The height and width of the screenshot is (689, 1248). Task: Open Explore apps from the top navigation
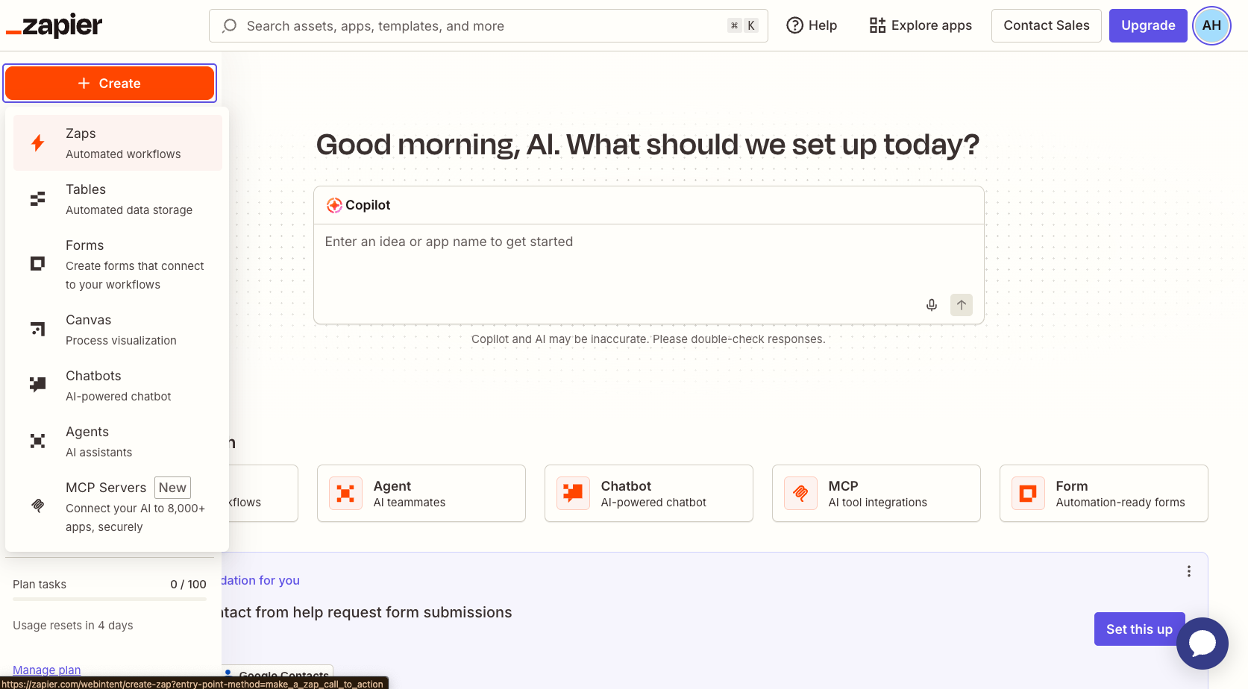pos(920,25)
